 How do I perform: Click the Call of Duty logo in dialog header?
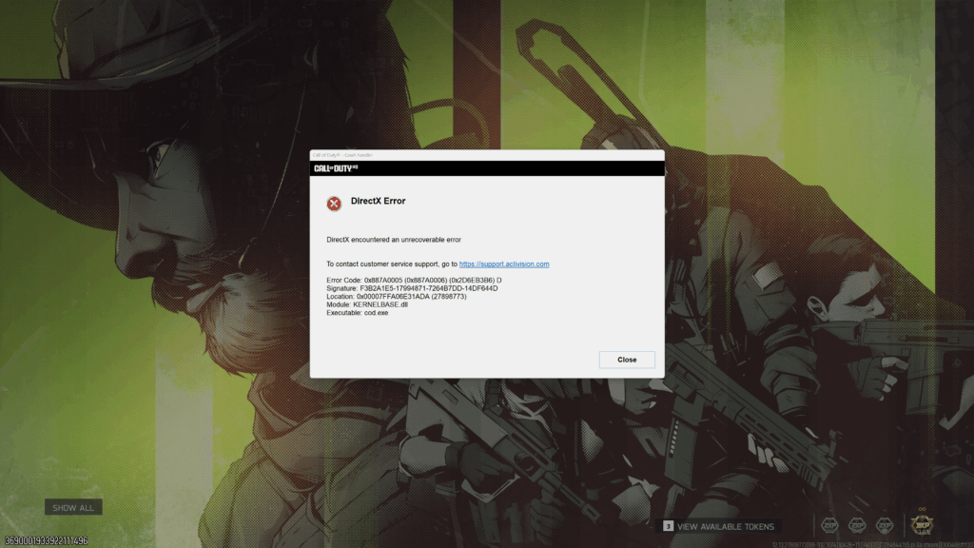pos(336,168)
